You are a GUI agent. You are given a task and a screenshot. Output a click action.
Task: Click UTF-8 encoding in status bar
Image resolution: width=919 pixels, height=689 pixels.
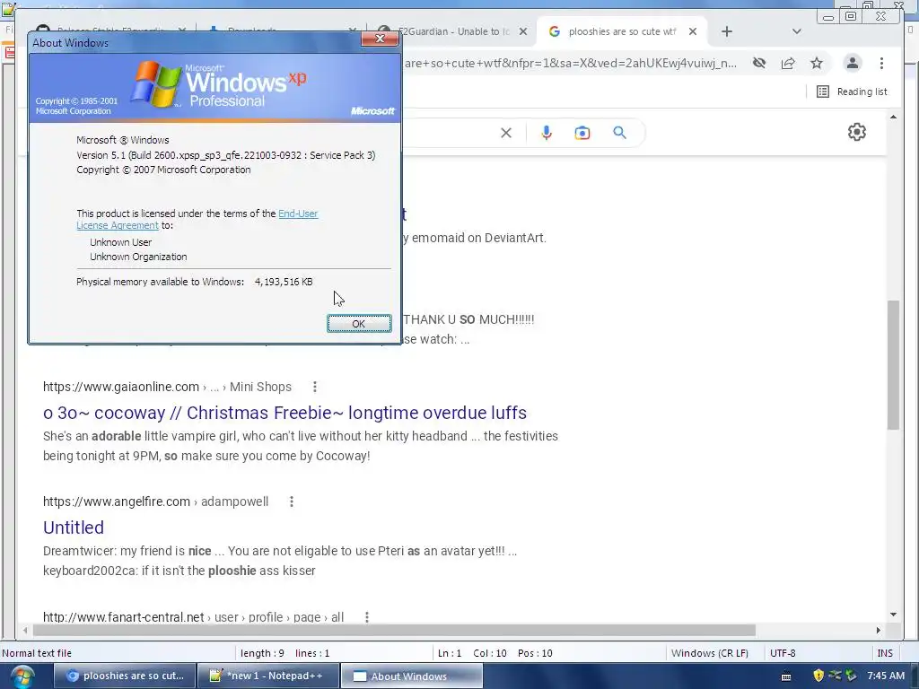click(783, 653)
